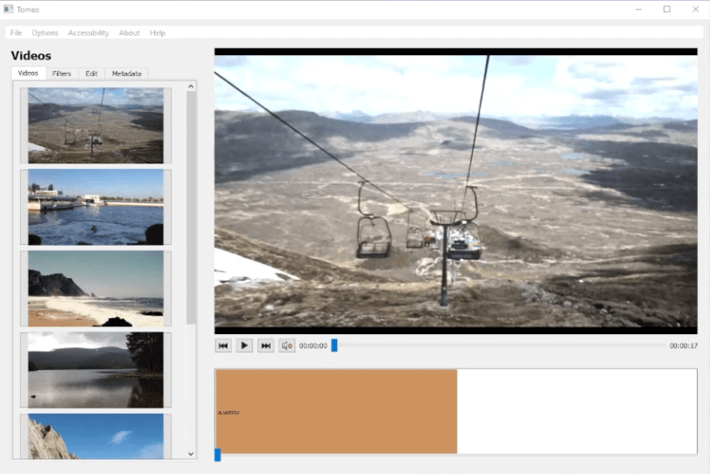Play the current video

point(244,345)
